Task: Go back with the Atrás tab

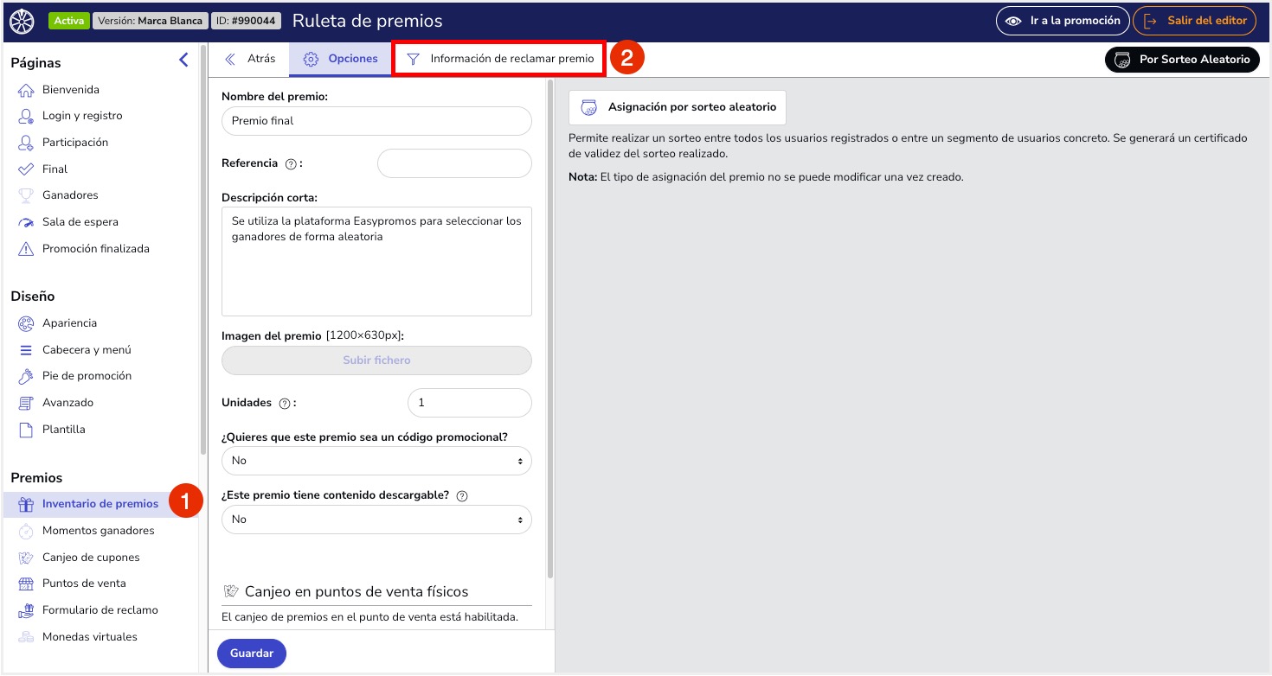Action: click(x=250, y=59)
